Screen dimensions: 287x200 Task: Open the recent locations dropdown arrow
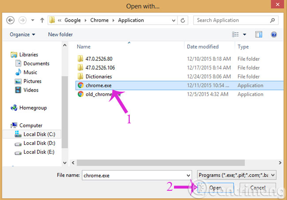tap(33, 20)
